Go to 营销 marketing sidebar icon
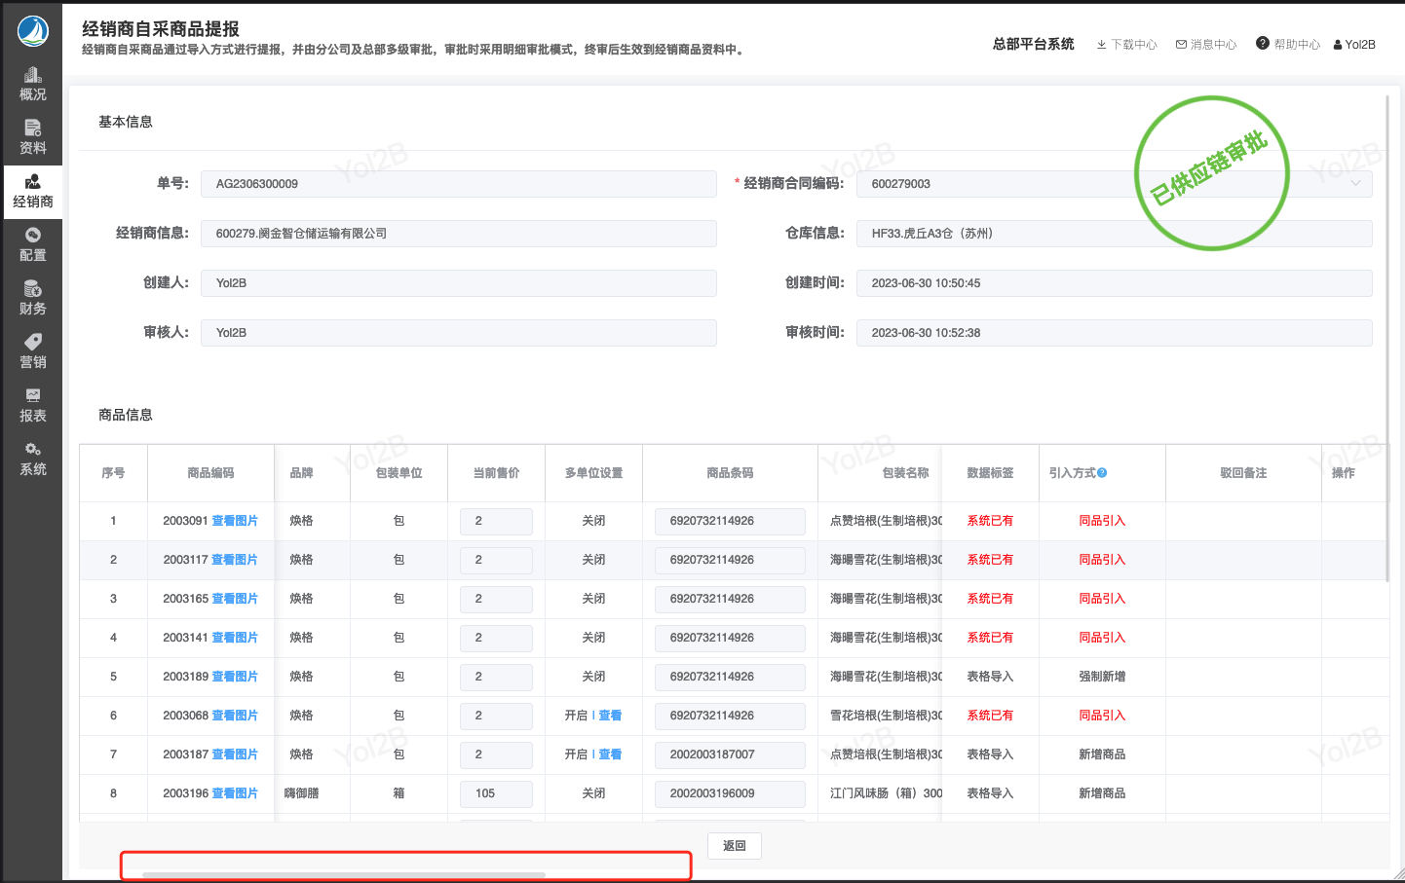The image size is (1405, 883). pyautogui.click(x=33, y=352)
